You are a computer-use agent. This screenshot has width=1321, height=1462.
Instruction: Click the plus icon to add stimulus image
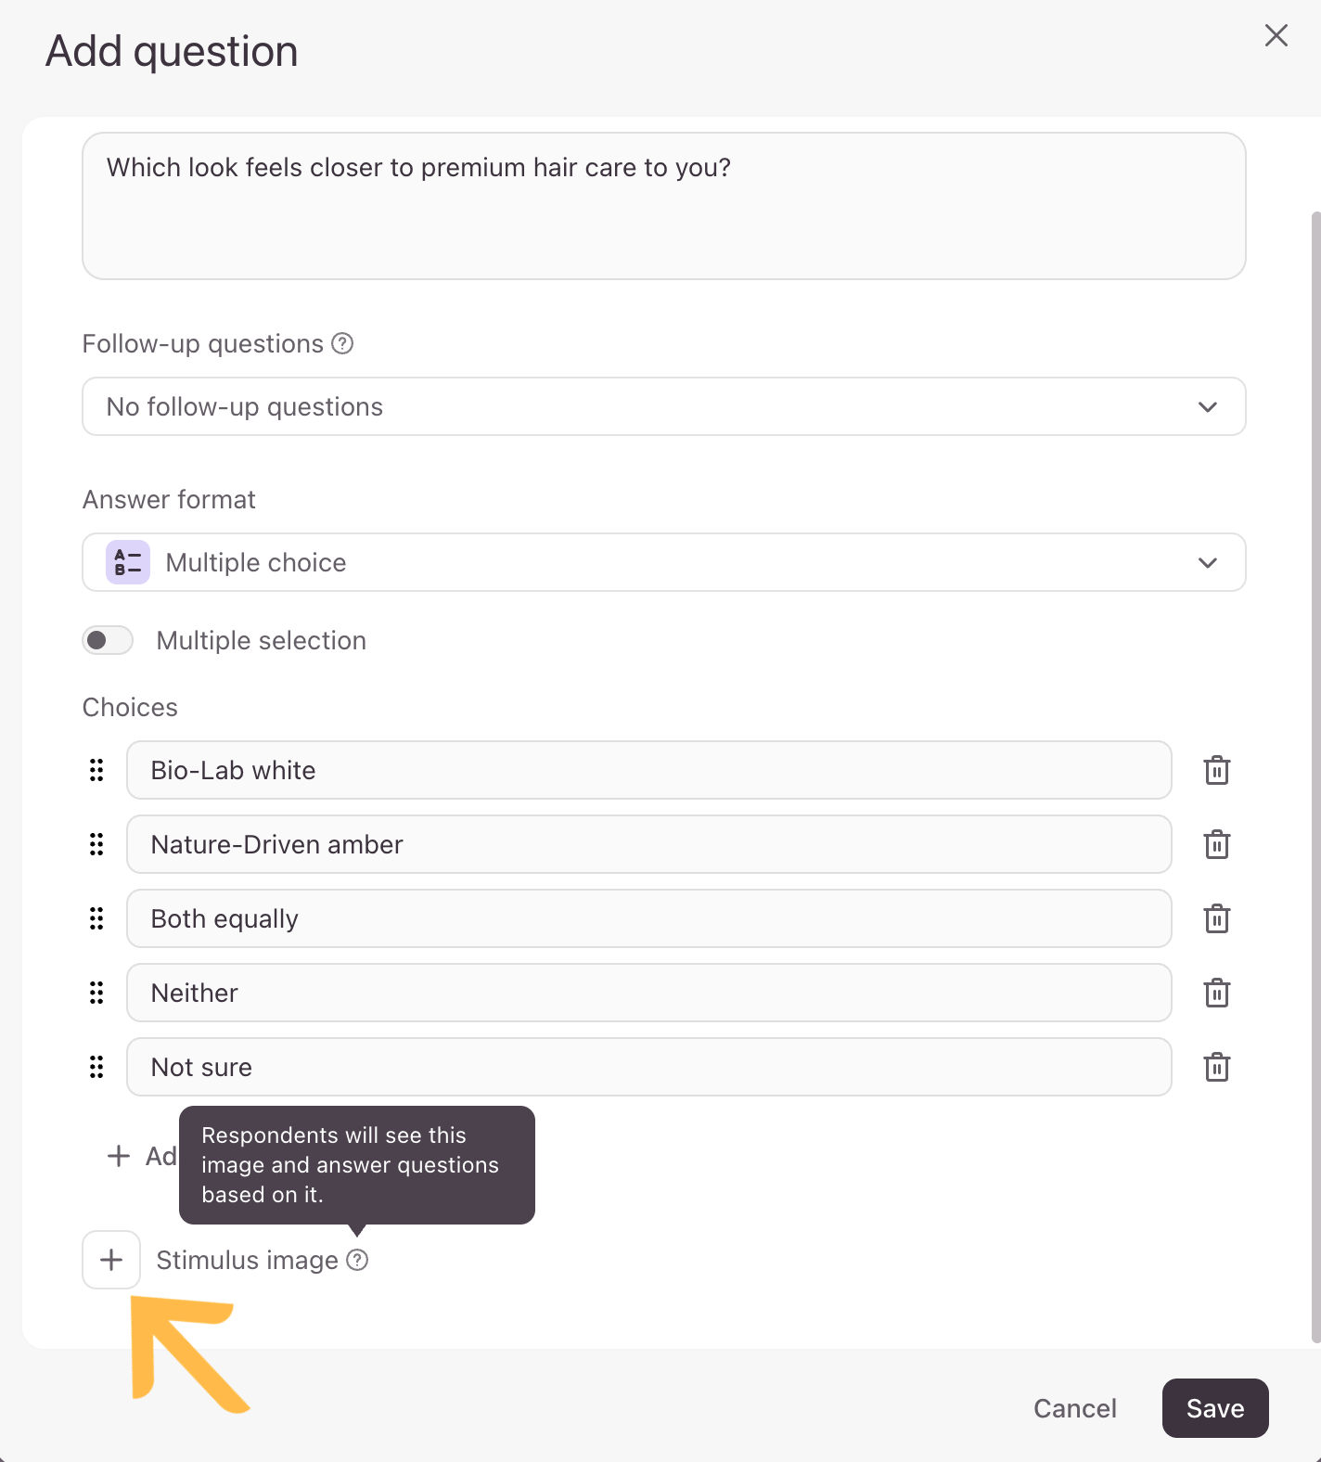pos(111,1260)
